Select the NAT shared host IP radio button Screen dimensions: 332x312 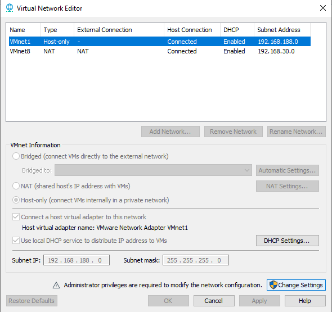pyautogui.click(x=16, y=186)
